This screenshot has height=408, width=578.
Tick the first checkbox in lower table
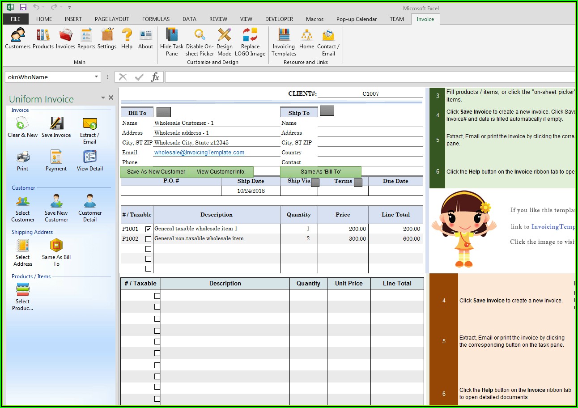[x=157, y=296]
